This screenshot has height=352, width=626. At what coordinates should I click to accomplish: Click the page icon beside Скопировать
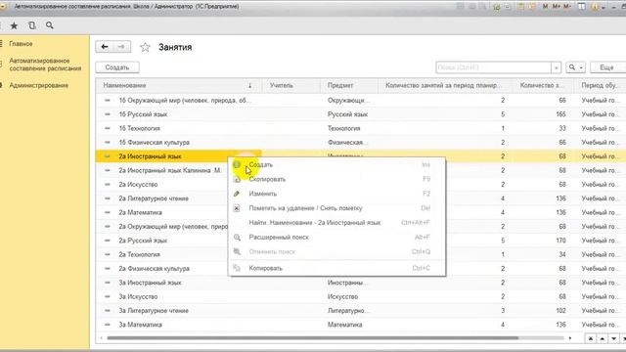237,179
